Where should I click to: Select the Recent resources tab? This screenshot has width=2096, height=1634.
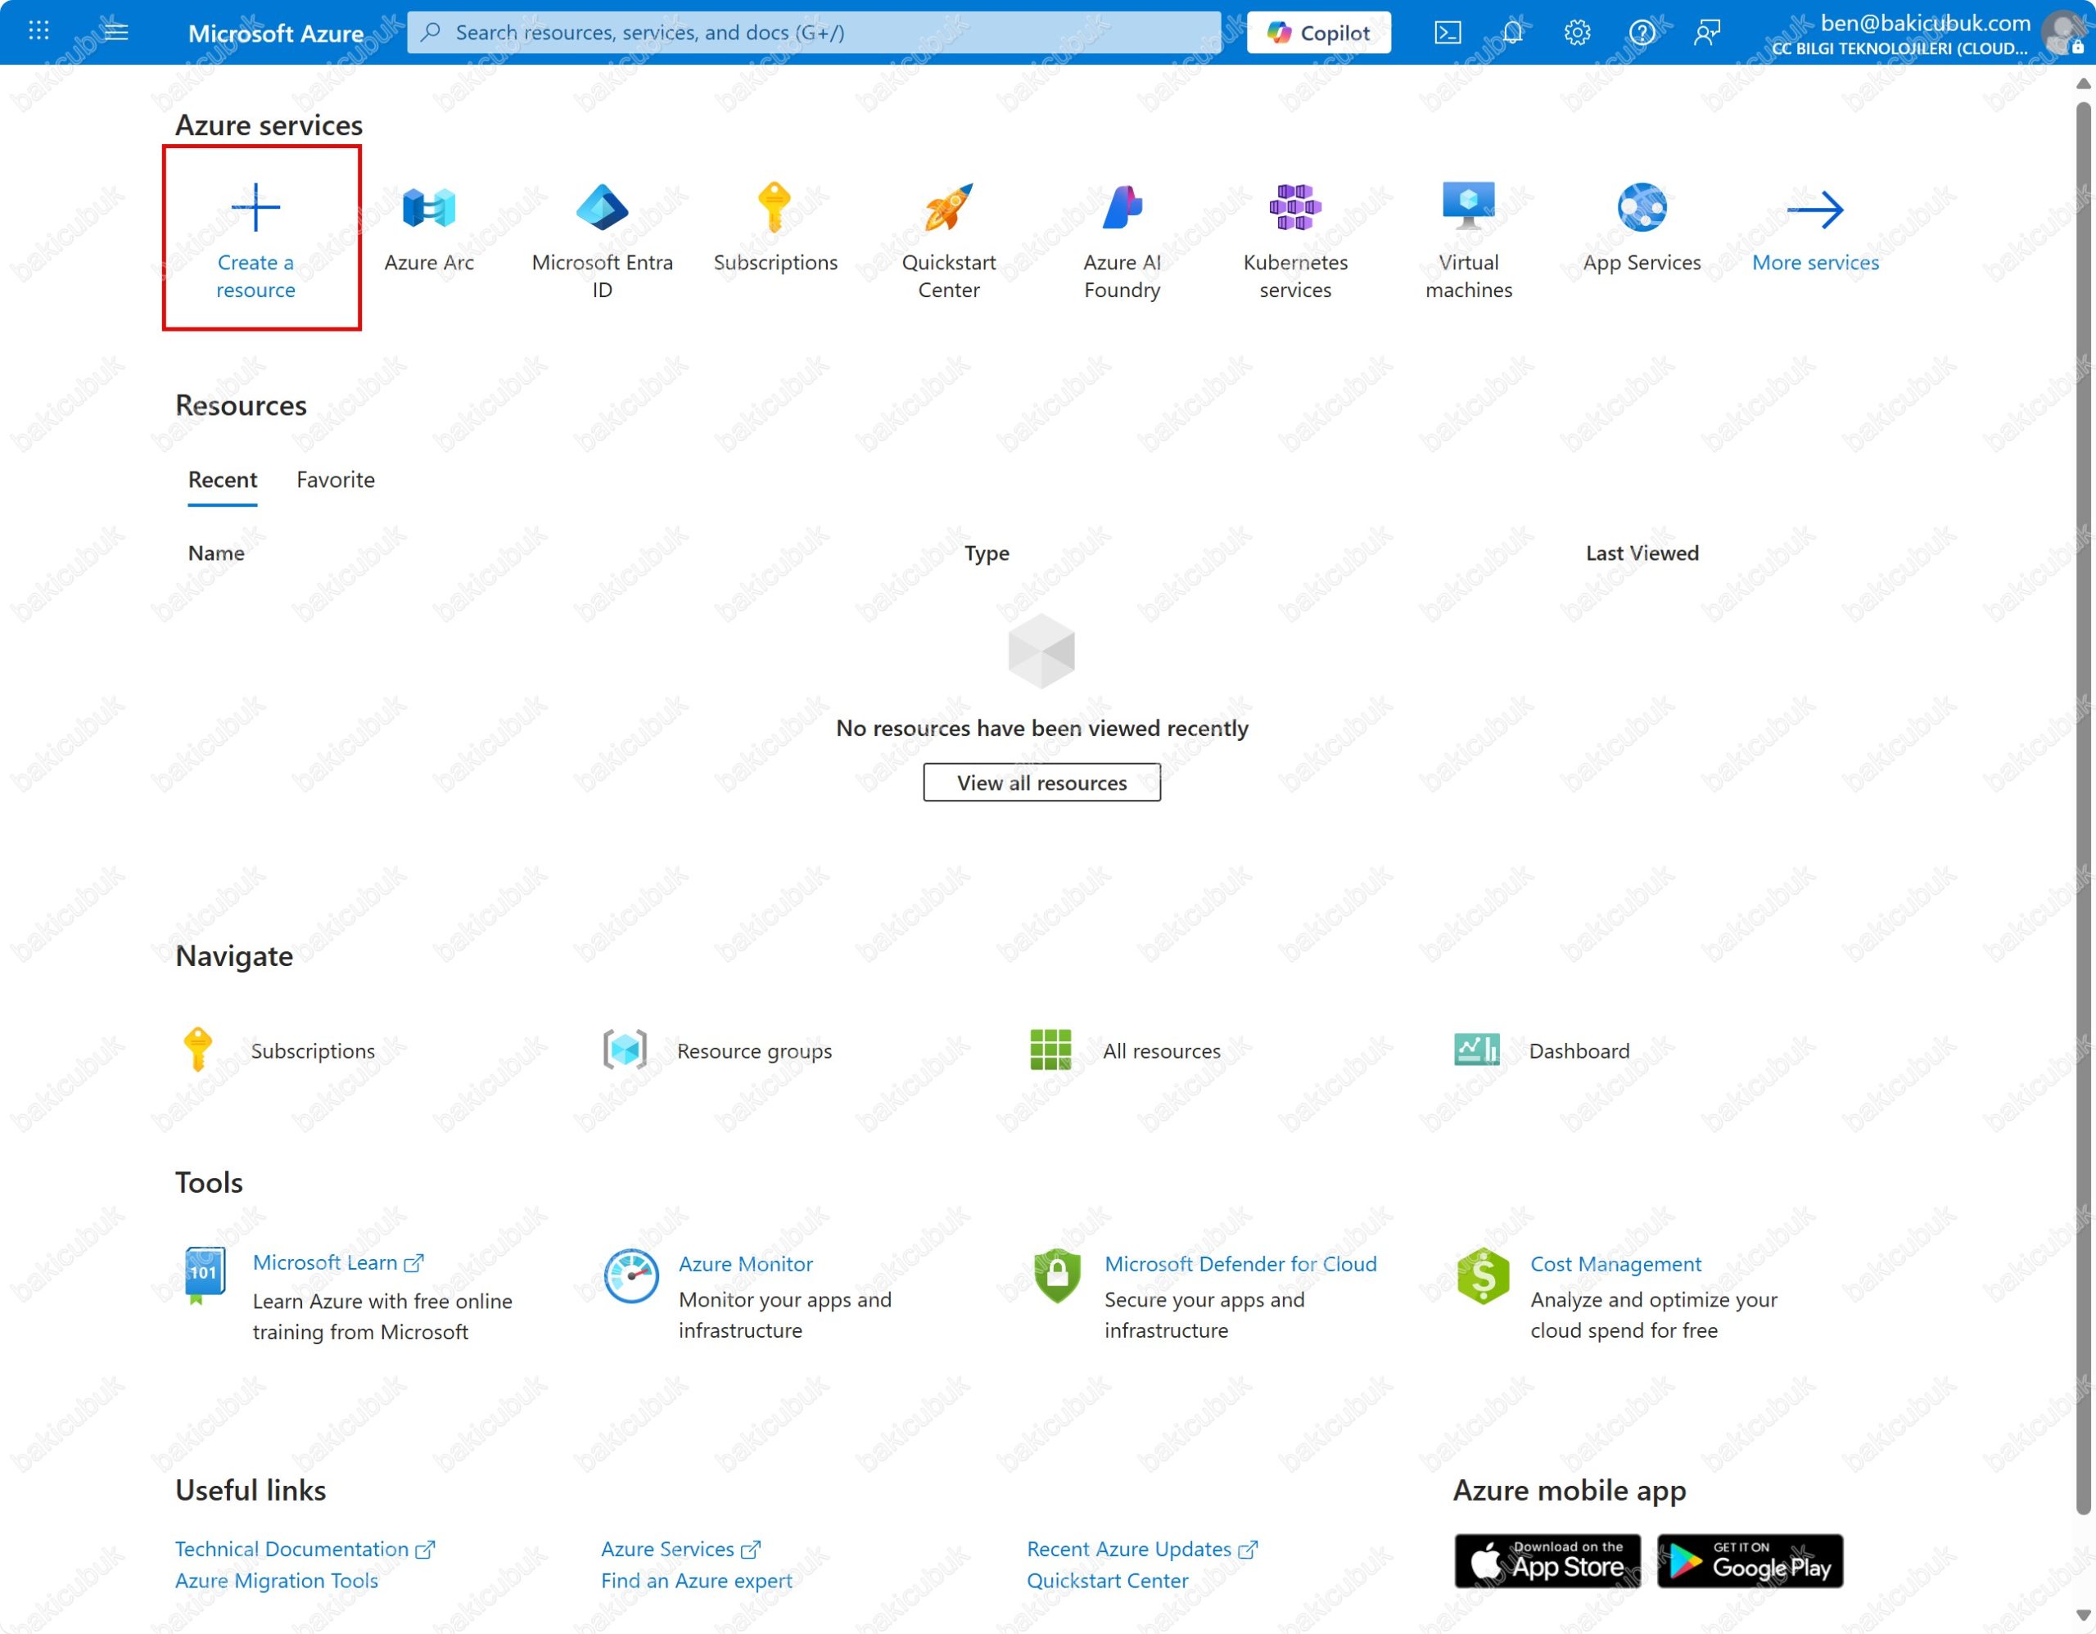point(222,480)
